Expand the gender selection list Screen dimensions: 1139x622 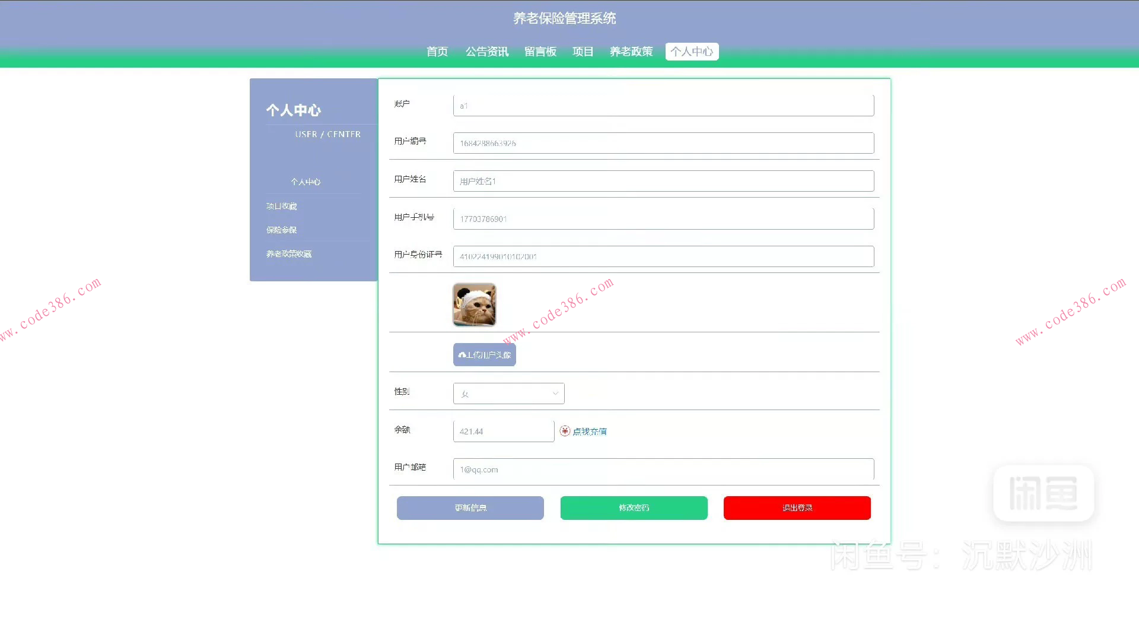coord(508,393)
